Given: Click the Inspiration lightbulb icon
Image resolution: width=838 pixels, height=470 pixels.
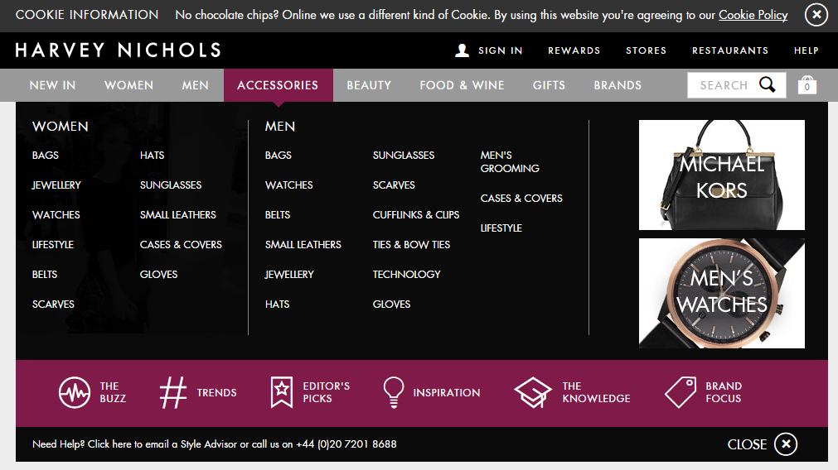Looking at the screenshot, I should 393,393.
